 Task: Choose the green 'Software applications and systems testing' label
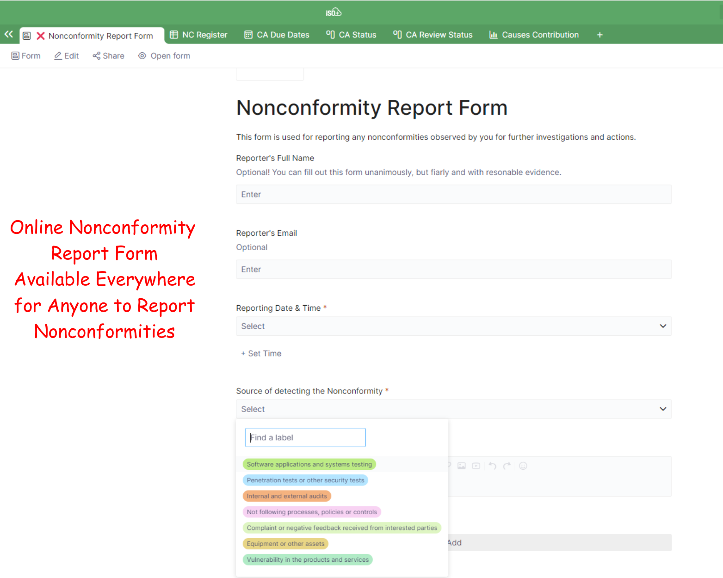309,464
